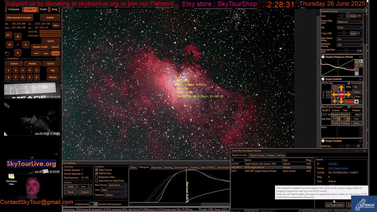Switch to the Status tab in Live Stacking
The image size is (377, 212).
coord(133,167)
